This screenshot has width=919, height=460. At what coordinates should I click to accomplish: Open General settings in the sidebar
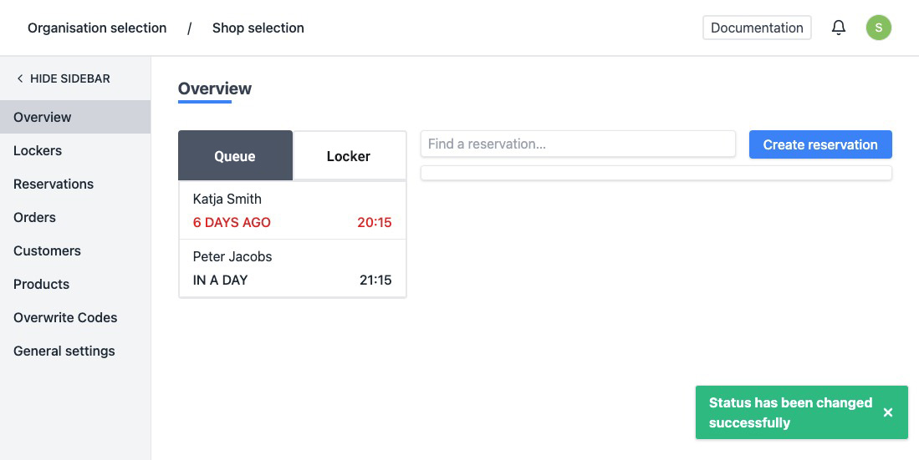pos(64,351)
